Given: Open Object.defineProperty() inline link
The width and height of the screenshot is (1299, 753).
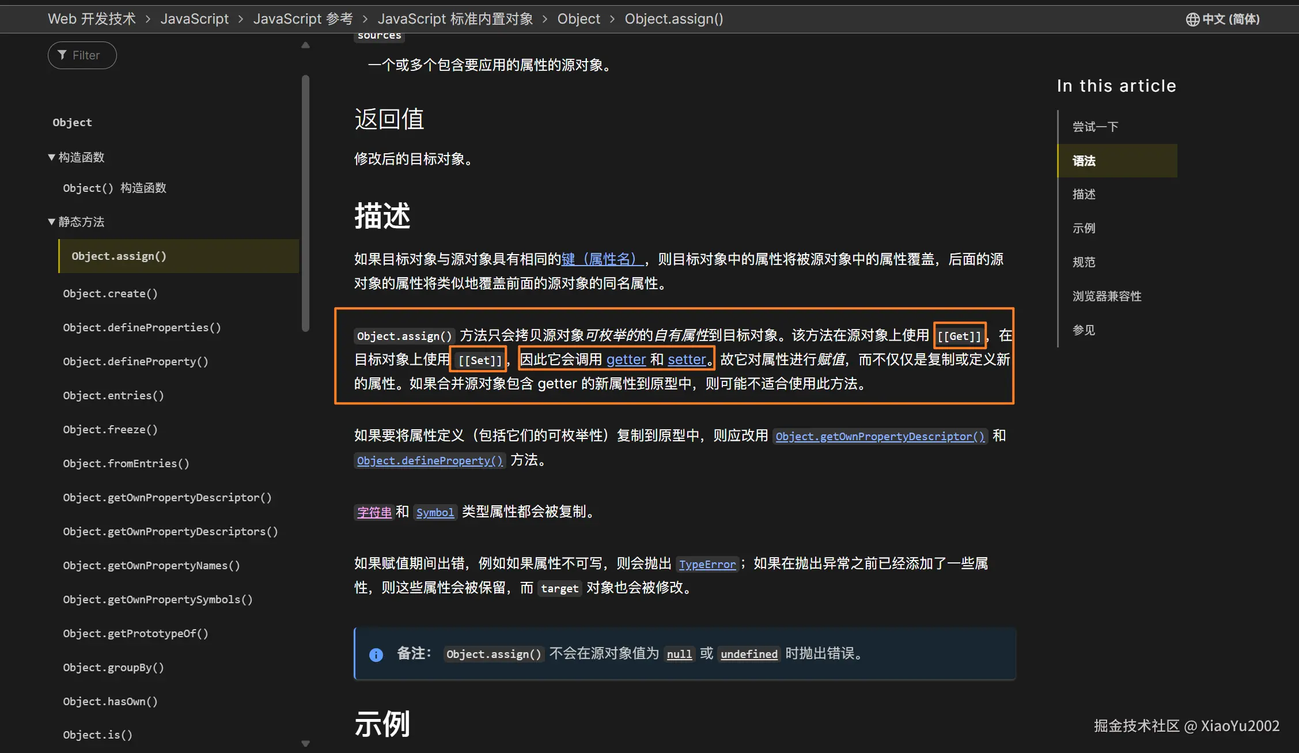Looking at the screenshot, I should click(429, 460).
